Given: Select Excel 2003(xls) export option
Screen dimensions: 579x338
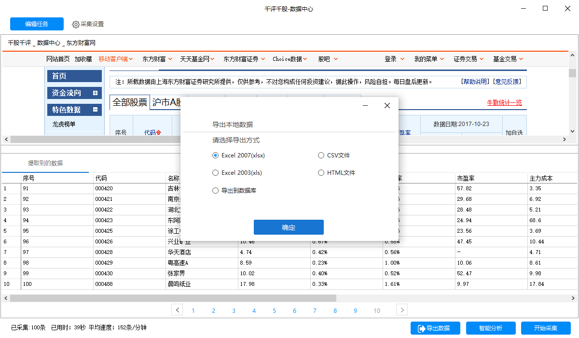Looking at the screenshot, I should tap(237, 172).
